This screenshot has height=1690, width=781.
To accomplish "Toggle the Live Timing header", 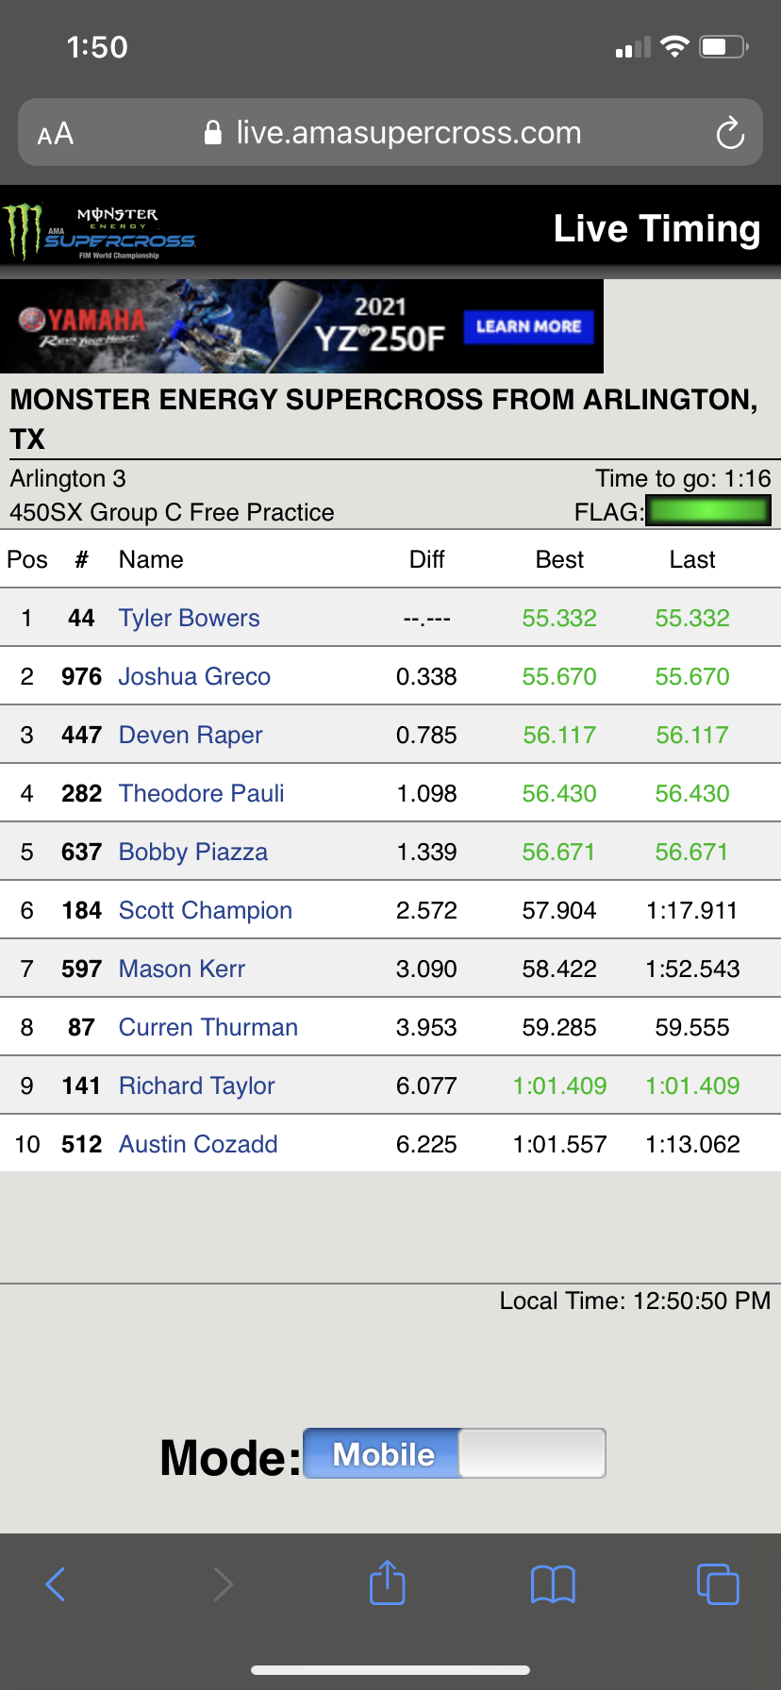I will [x=658, y=227].
